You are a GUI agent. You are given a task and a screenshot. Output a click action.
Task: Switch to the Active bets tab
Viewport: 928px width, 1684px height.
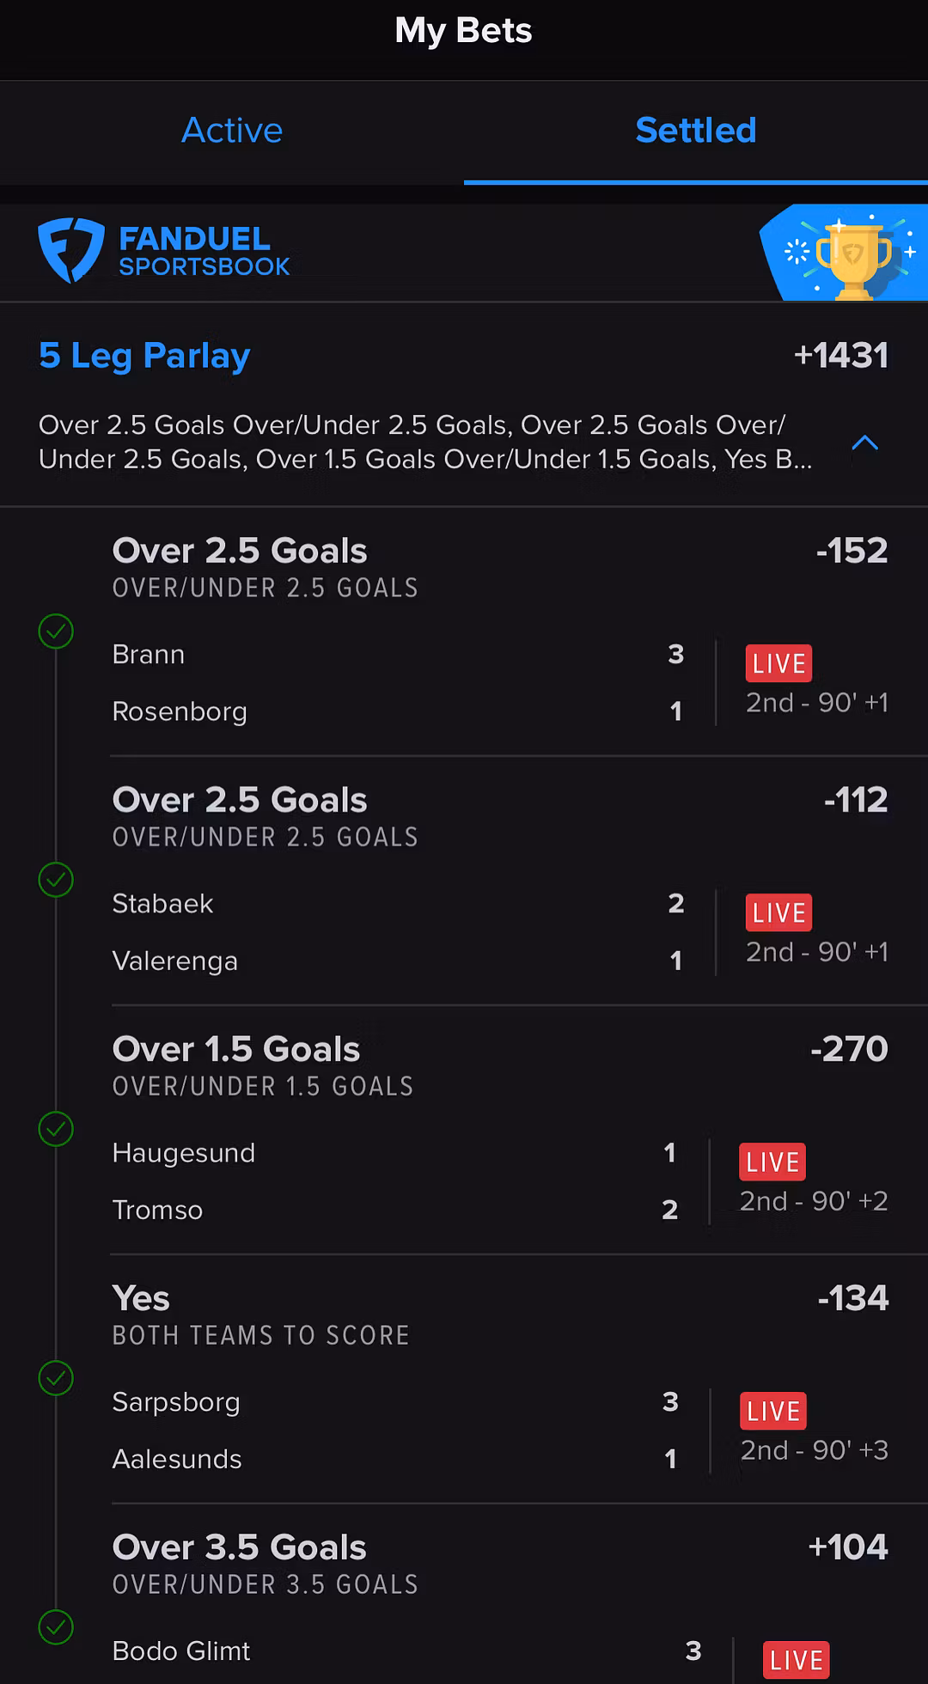(232, 131)
